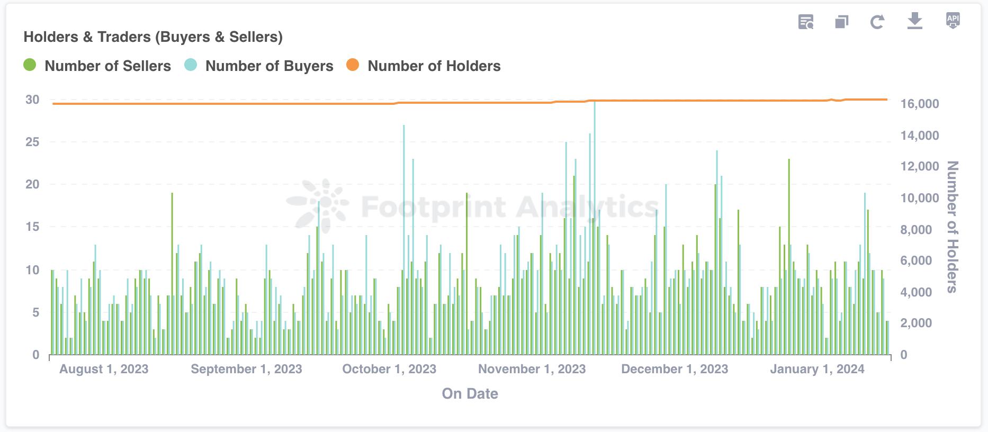Screen dimensions: 988x432
Task: Click the green Sellers legend dot
Action: pyautogui.click(x=30, y=65)
